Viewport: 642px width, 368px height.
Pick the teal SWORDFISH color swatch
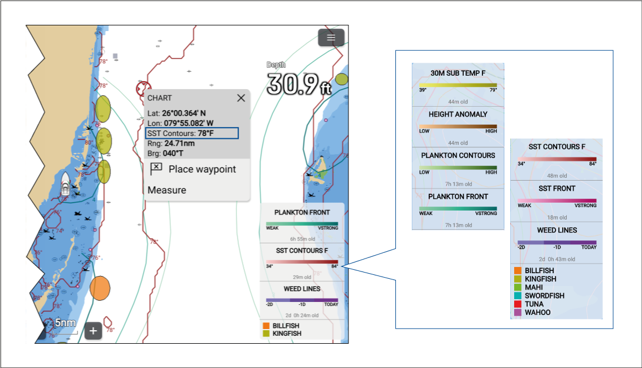tap(517, 296)
